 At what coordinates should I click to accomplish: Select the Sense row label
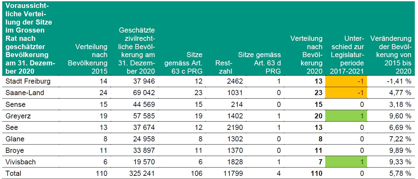click(16, 104)
